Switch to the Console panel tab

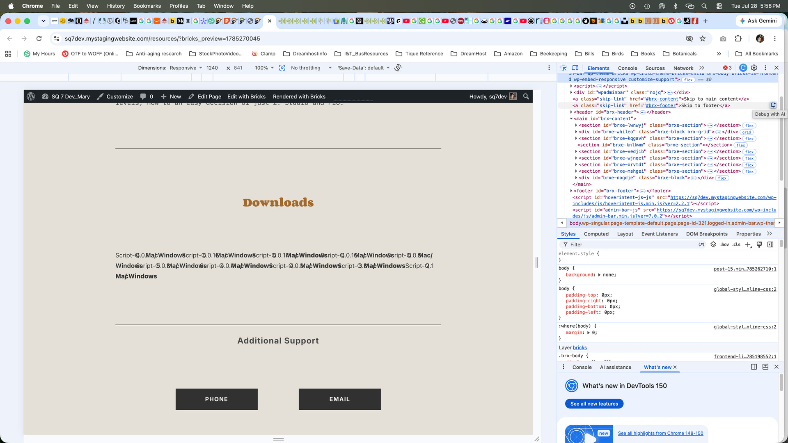coord(628,68)
